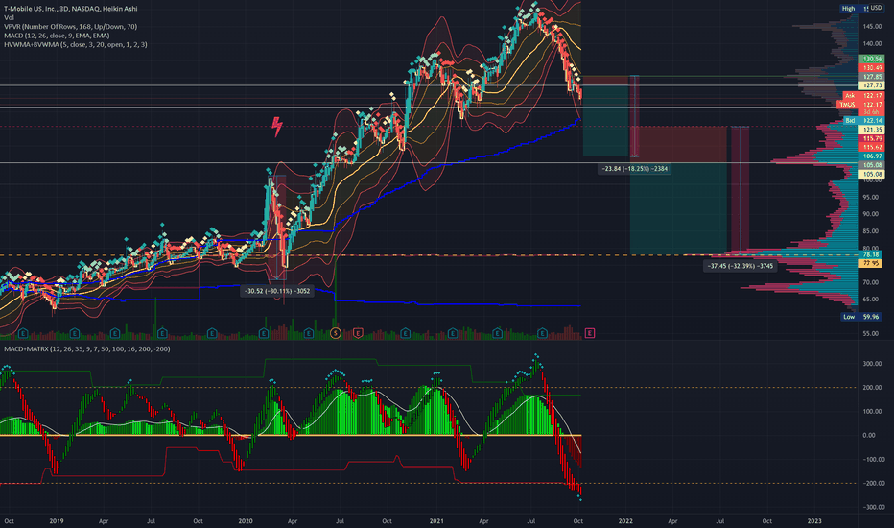Click the 2021 label on time axis
The width and height of the screenshot is (894, 528).
[x=436, y=521]
